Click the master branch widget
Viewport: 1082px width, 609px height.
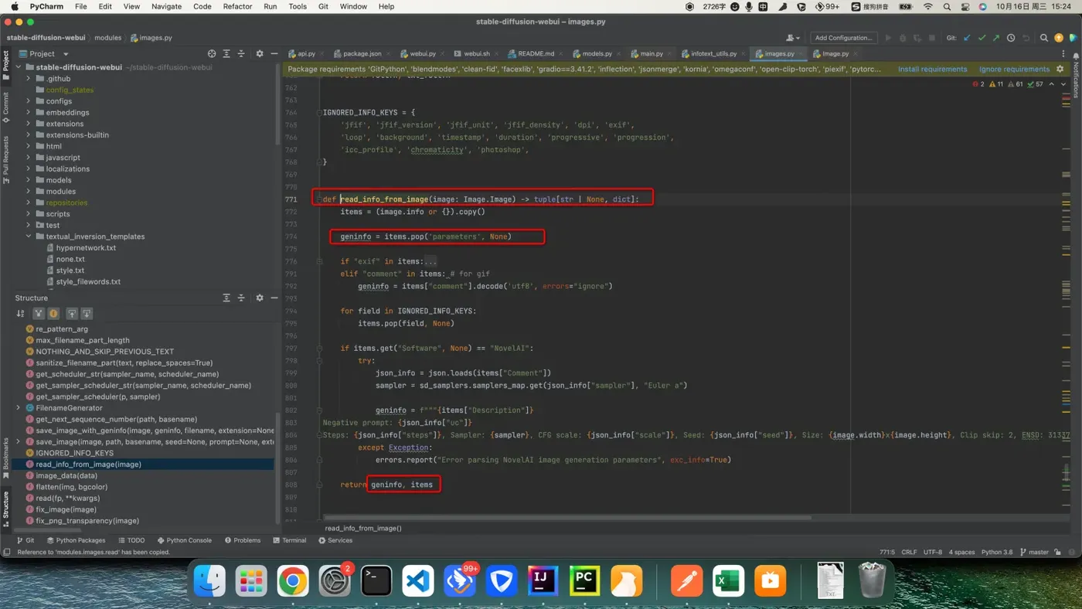1034,552
